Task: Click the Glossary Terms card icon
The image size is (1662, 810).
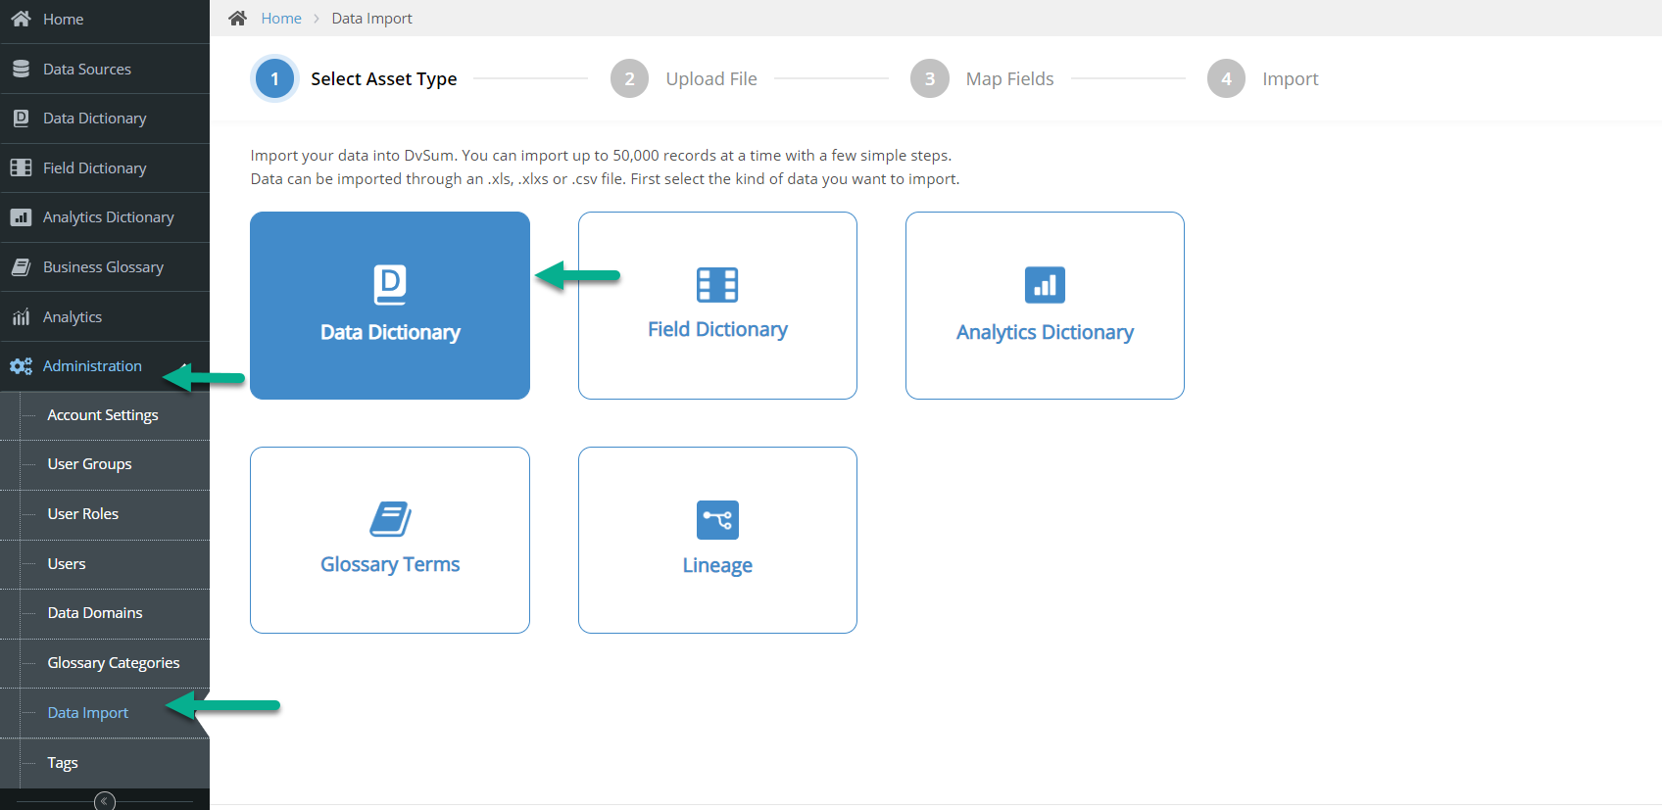Action: click(x=390, y=519)
